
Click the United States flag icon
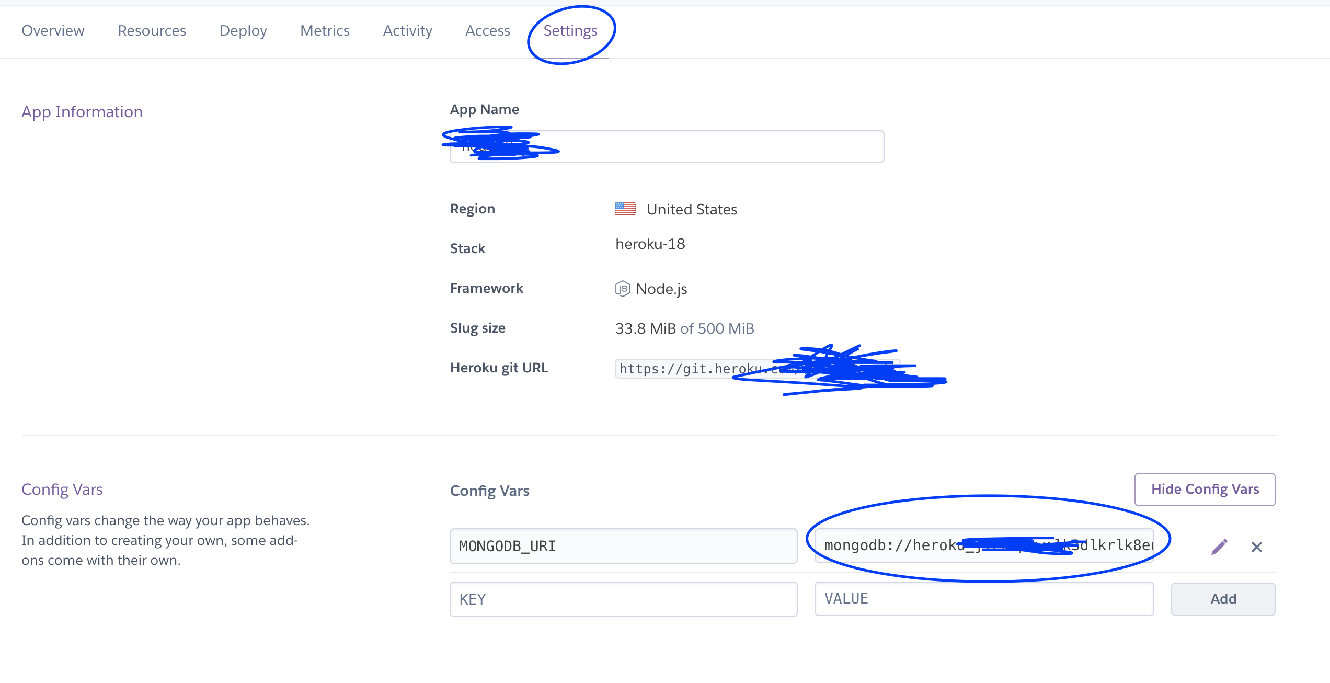625,209
